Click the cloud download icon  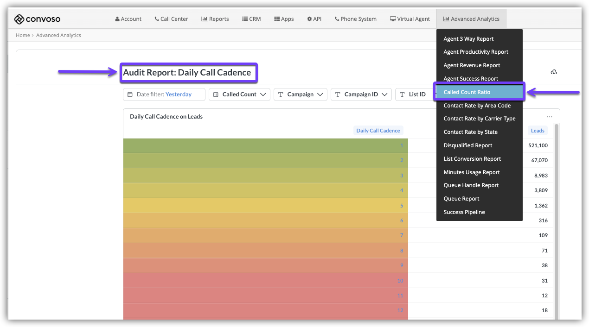point(553,72)
